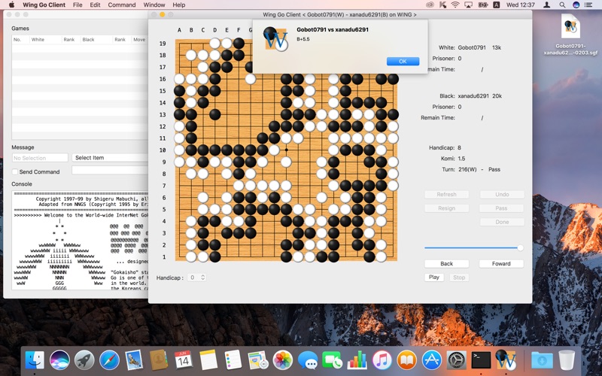
Task: Click the Move column header in Games table
Action: [139, 40]
